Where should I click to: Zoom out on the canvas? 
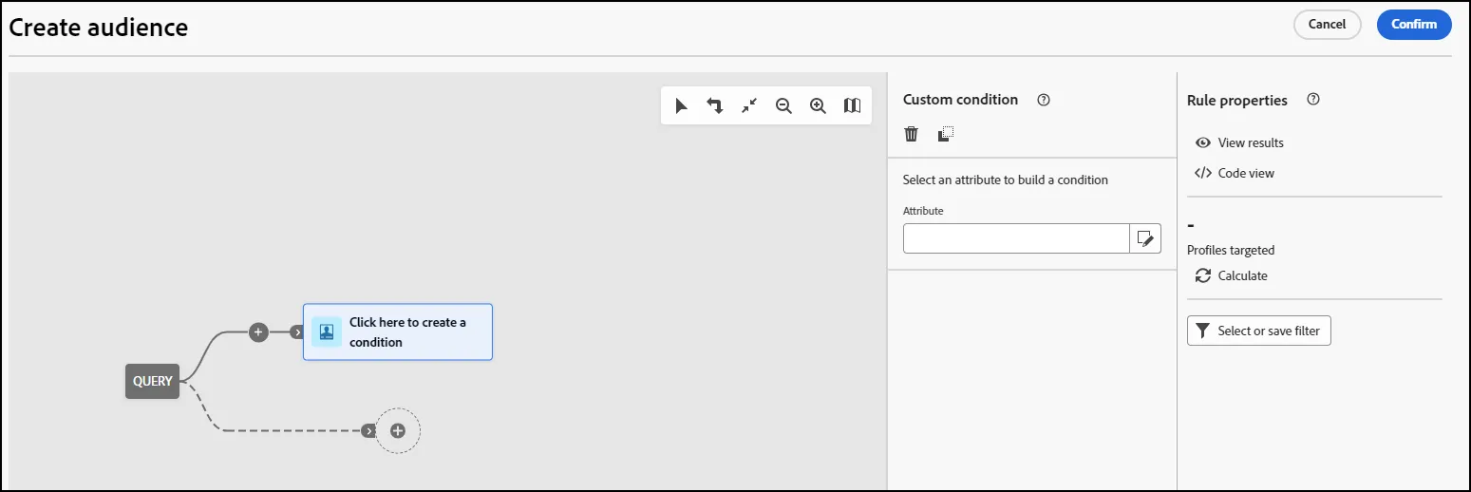coord(783,106)
